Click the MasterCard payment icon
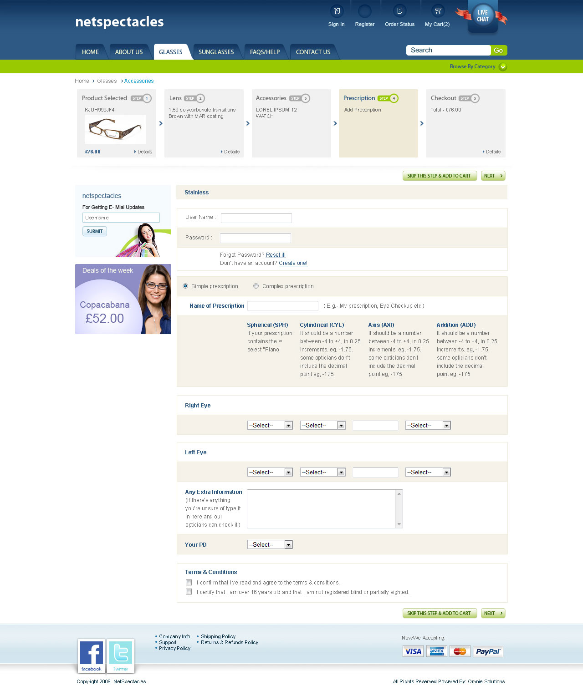The image size is (583, 696). 460,651
